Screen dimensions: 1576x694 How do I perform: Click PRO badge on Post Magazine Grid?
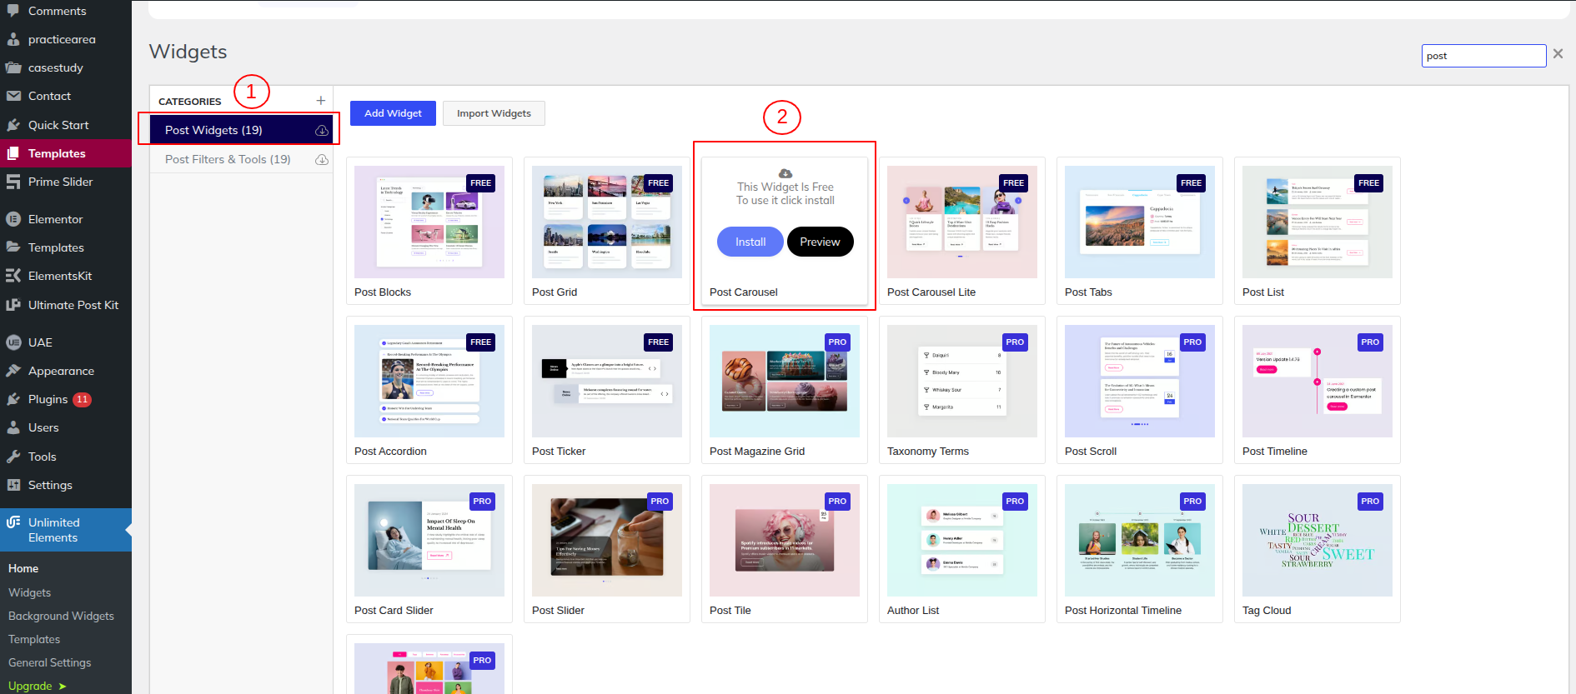tap(837, 342)
